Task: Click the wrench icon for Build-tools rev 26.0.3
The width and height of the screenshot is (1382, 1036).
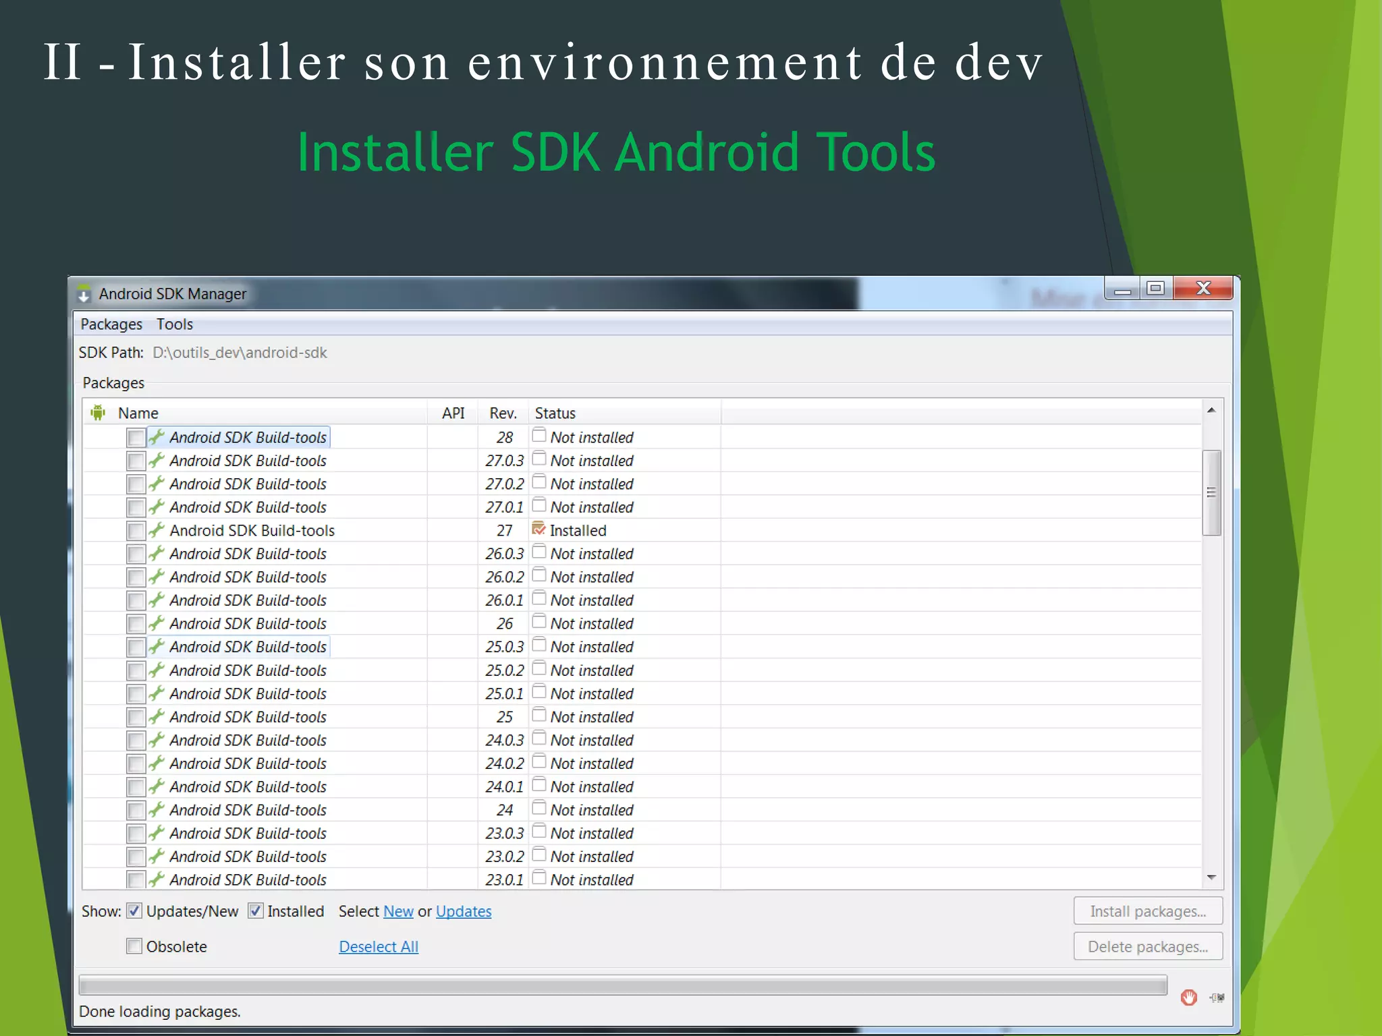Action: [x=157, y=554]
